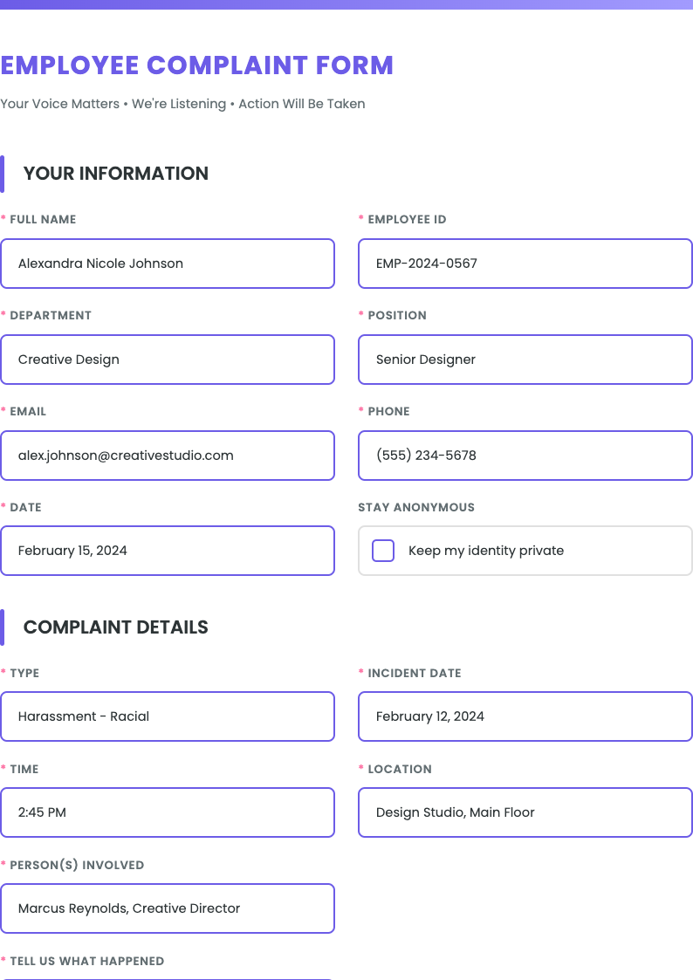
Task: Select the Phone number input field
Action: [525, 455]
